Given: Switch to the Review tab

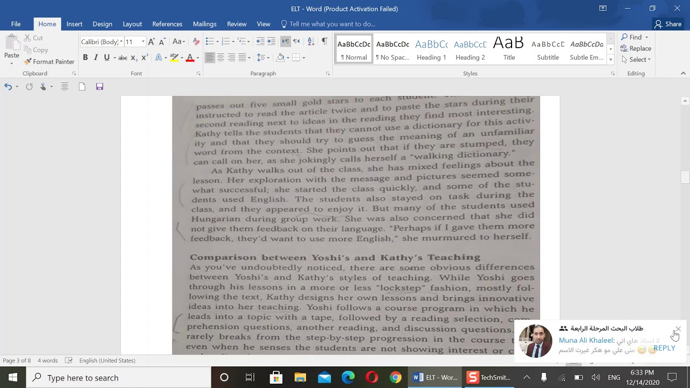Looking at the screenshot, I should (237, 24).
